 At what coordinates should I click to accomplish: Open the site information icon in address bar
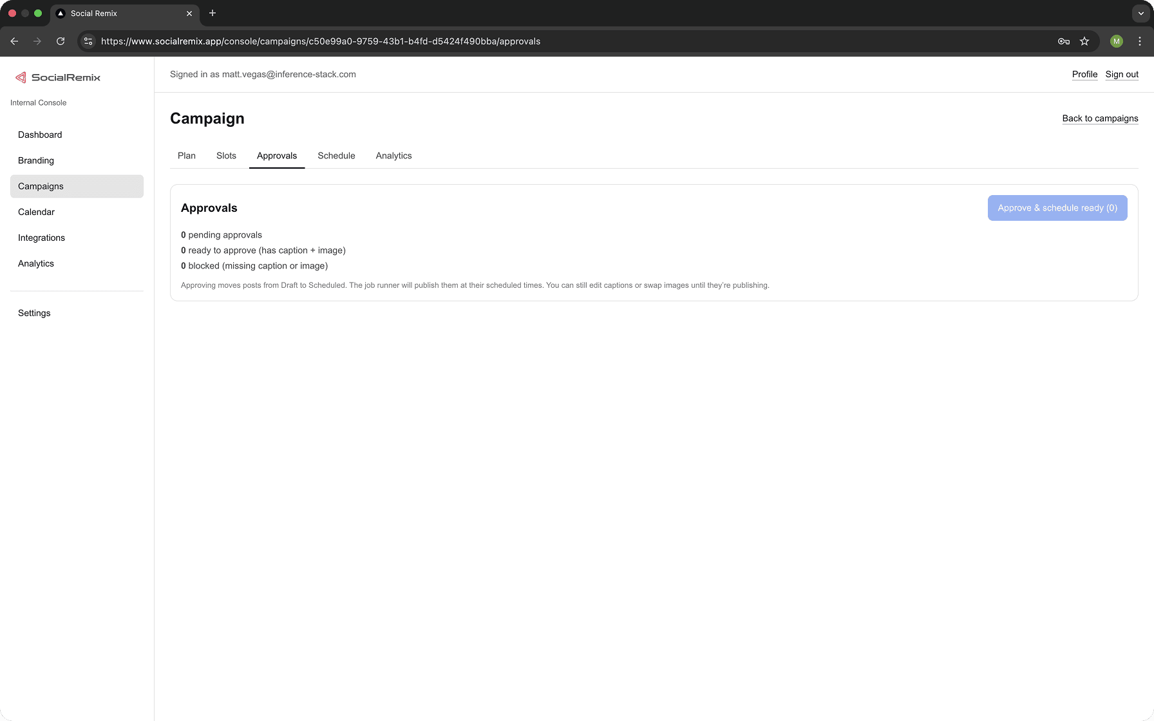89,41
